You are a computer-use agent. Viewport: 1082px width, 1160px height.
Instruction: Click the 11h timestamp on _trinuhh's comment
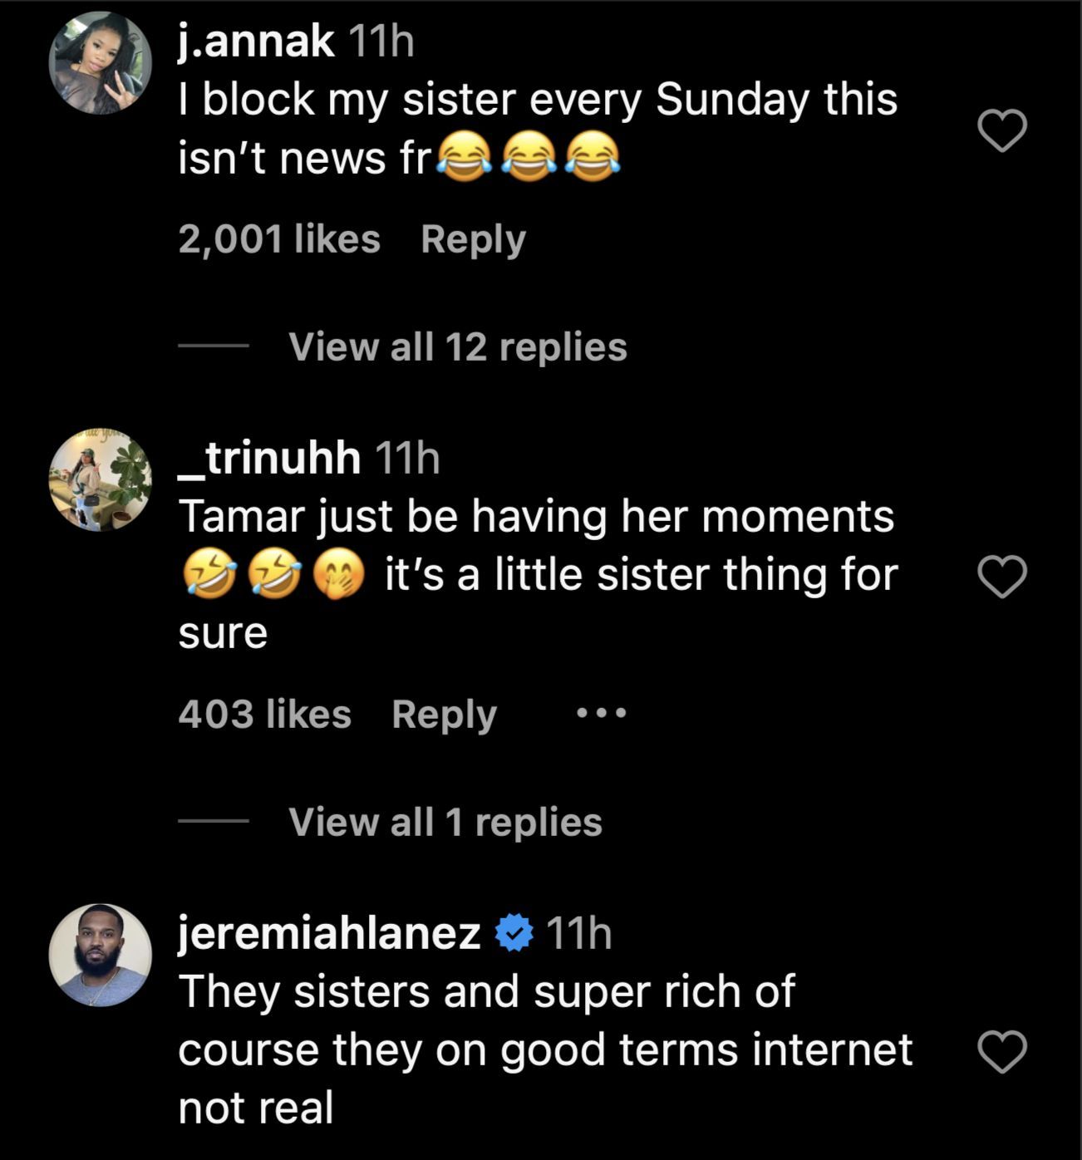[x=407, y=458]
